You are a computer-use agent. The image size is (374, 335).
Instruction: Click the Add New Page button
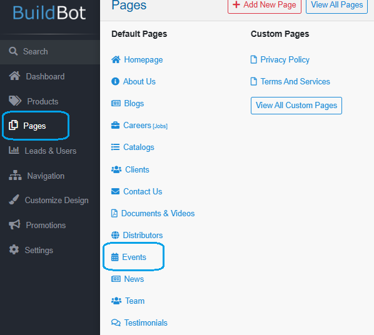coord(265,5)
